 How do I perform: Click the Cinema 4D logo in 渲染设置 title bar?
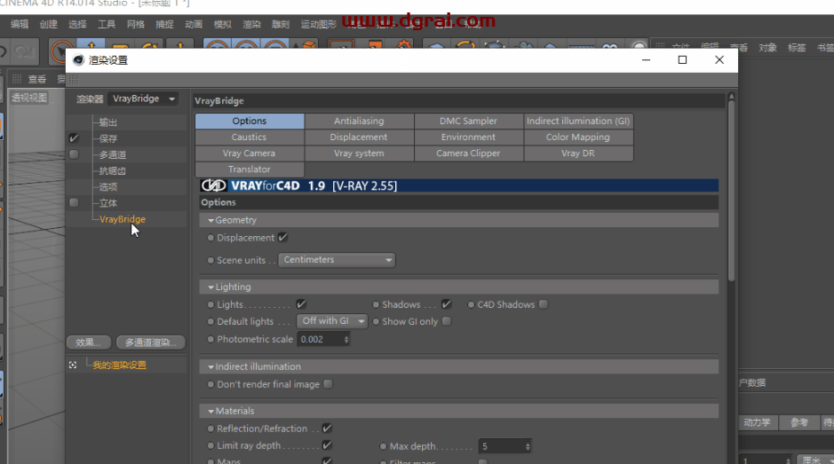(79, 60)
